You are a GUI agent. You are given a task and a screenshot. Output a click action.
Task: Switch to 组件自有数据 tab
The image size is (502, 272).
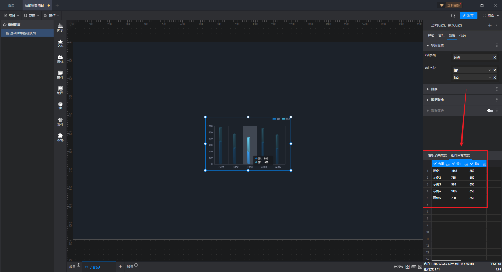(460, 155)
